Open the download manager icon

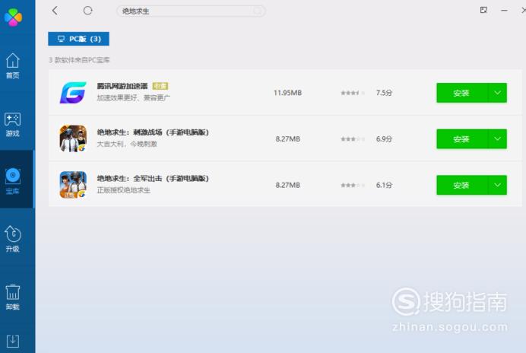click(x=13, y=342)
